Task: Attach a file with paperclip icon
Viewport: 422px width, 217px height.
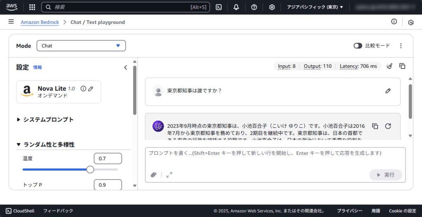Action: click(153, 175)
